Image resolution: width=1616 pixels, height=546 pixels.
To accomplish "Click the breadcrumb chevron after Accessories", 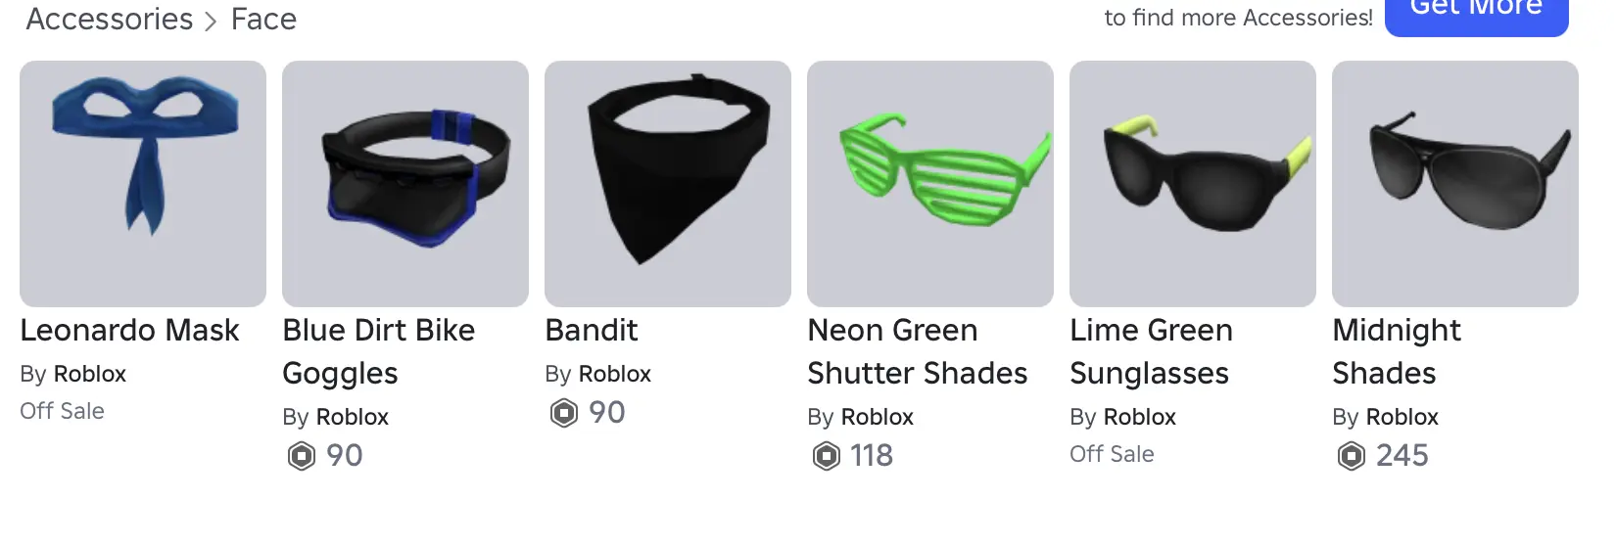I will [x=211, y=22].
